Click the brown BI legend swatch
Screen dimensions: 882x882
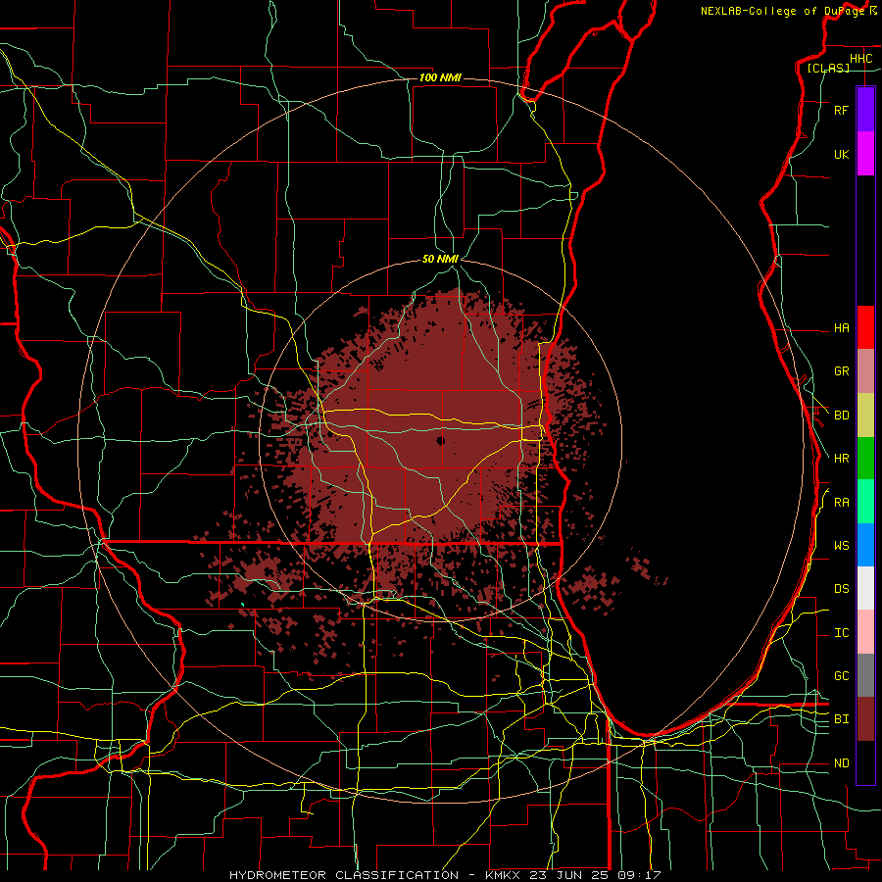[865, 719]
